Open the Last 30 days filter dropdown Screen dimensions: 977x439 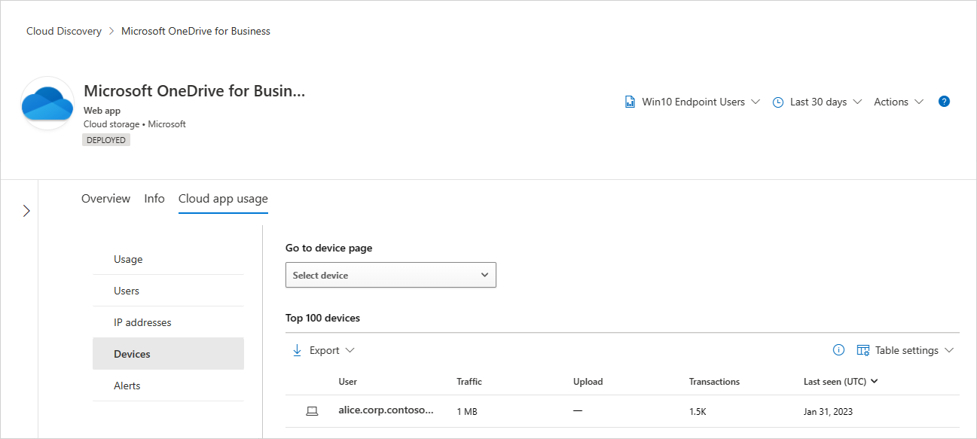tap(818, 101)
